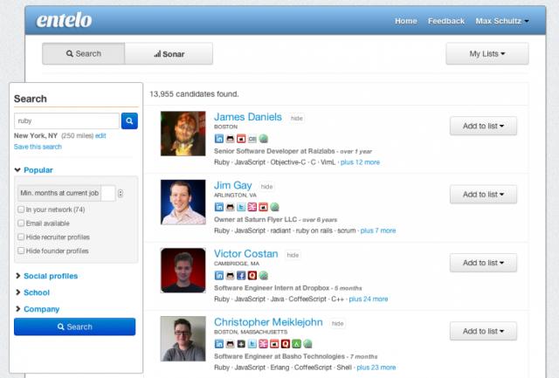Viewport: 559px width, 378px height.
Task: Open 'Add to list' for Jim Gay
Action: (483, 194)
